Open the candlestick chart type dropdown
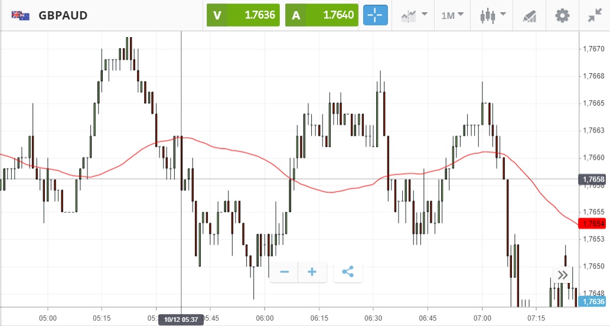 [493, 15]
